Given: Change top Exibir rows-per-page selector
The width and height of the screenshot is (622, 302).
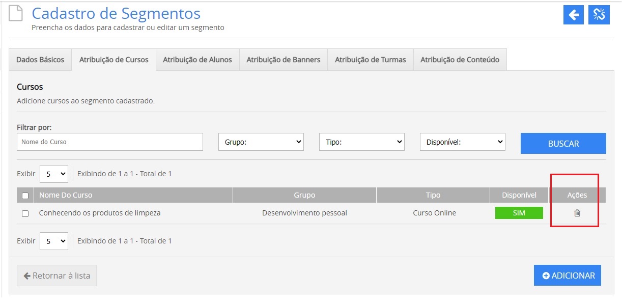Looking at the screenshot, I should pos(53,174).
